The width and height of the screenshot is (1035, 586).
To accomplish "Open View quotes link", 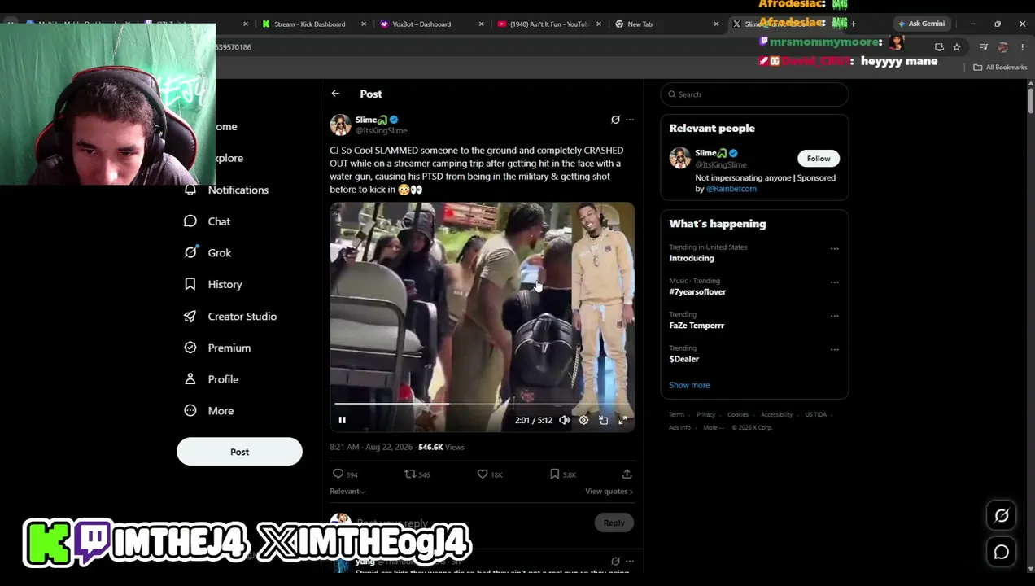I will click(x=609, y=491).
